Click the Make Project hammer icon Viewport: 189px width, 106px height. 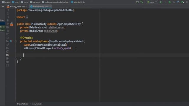(141, 2)
